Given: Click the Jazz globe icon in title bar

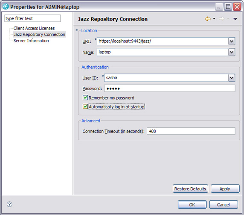Looking at the screenshot, I should 6,6.
